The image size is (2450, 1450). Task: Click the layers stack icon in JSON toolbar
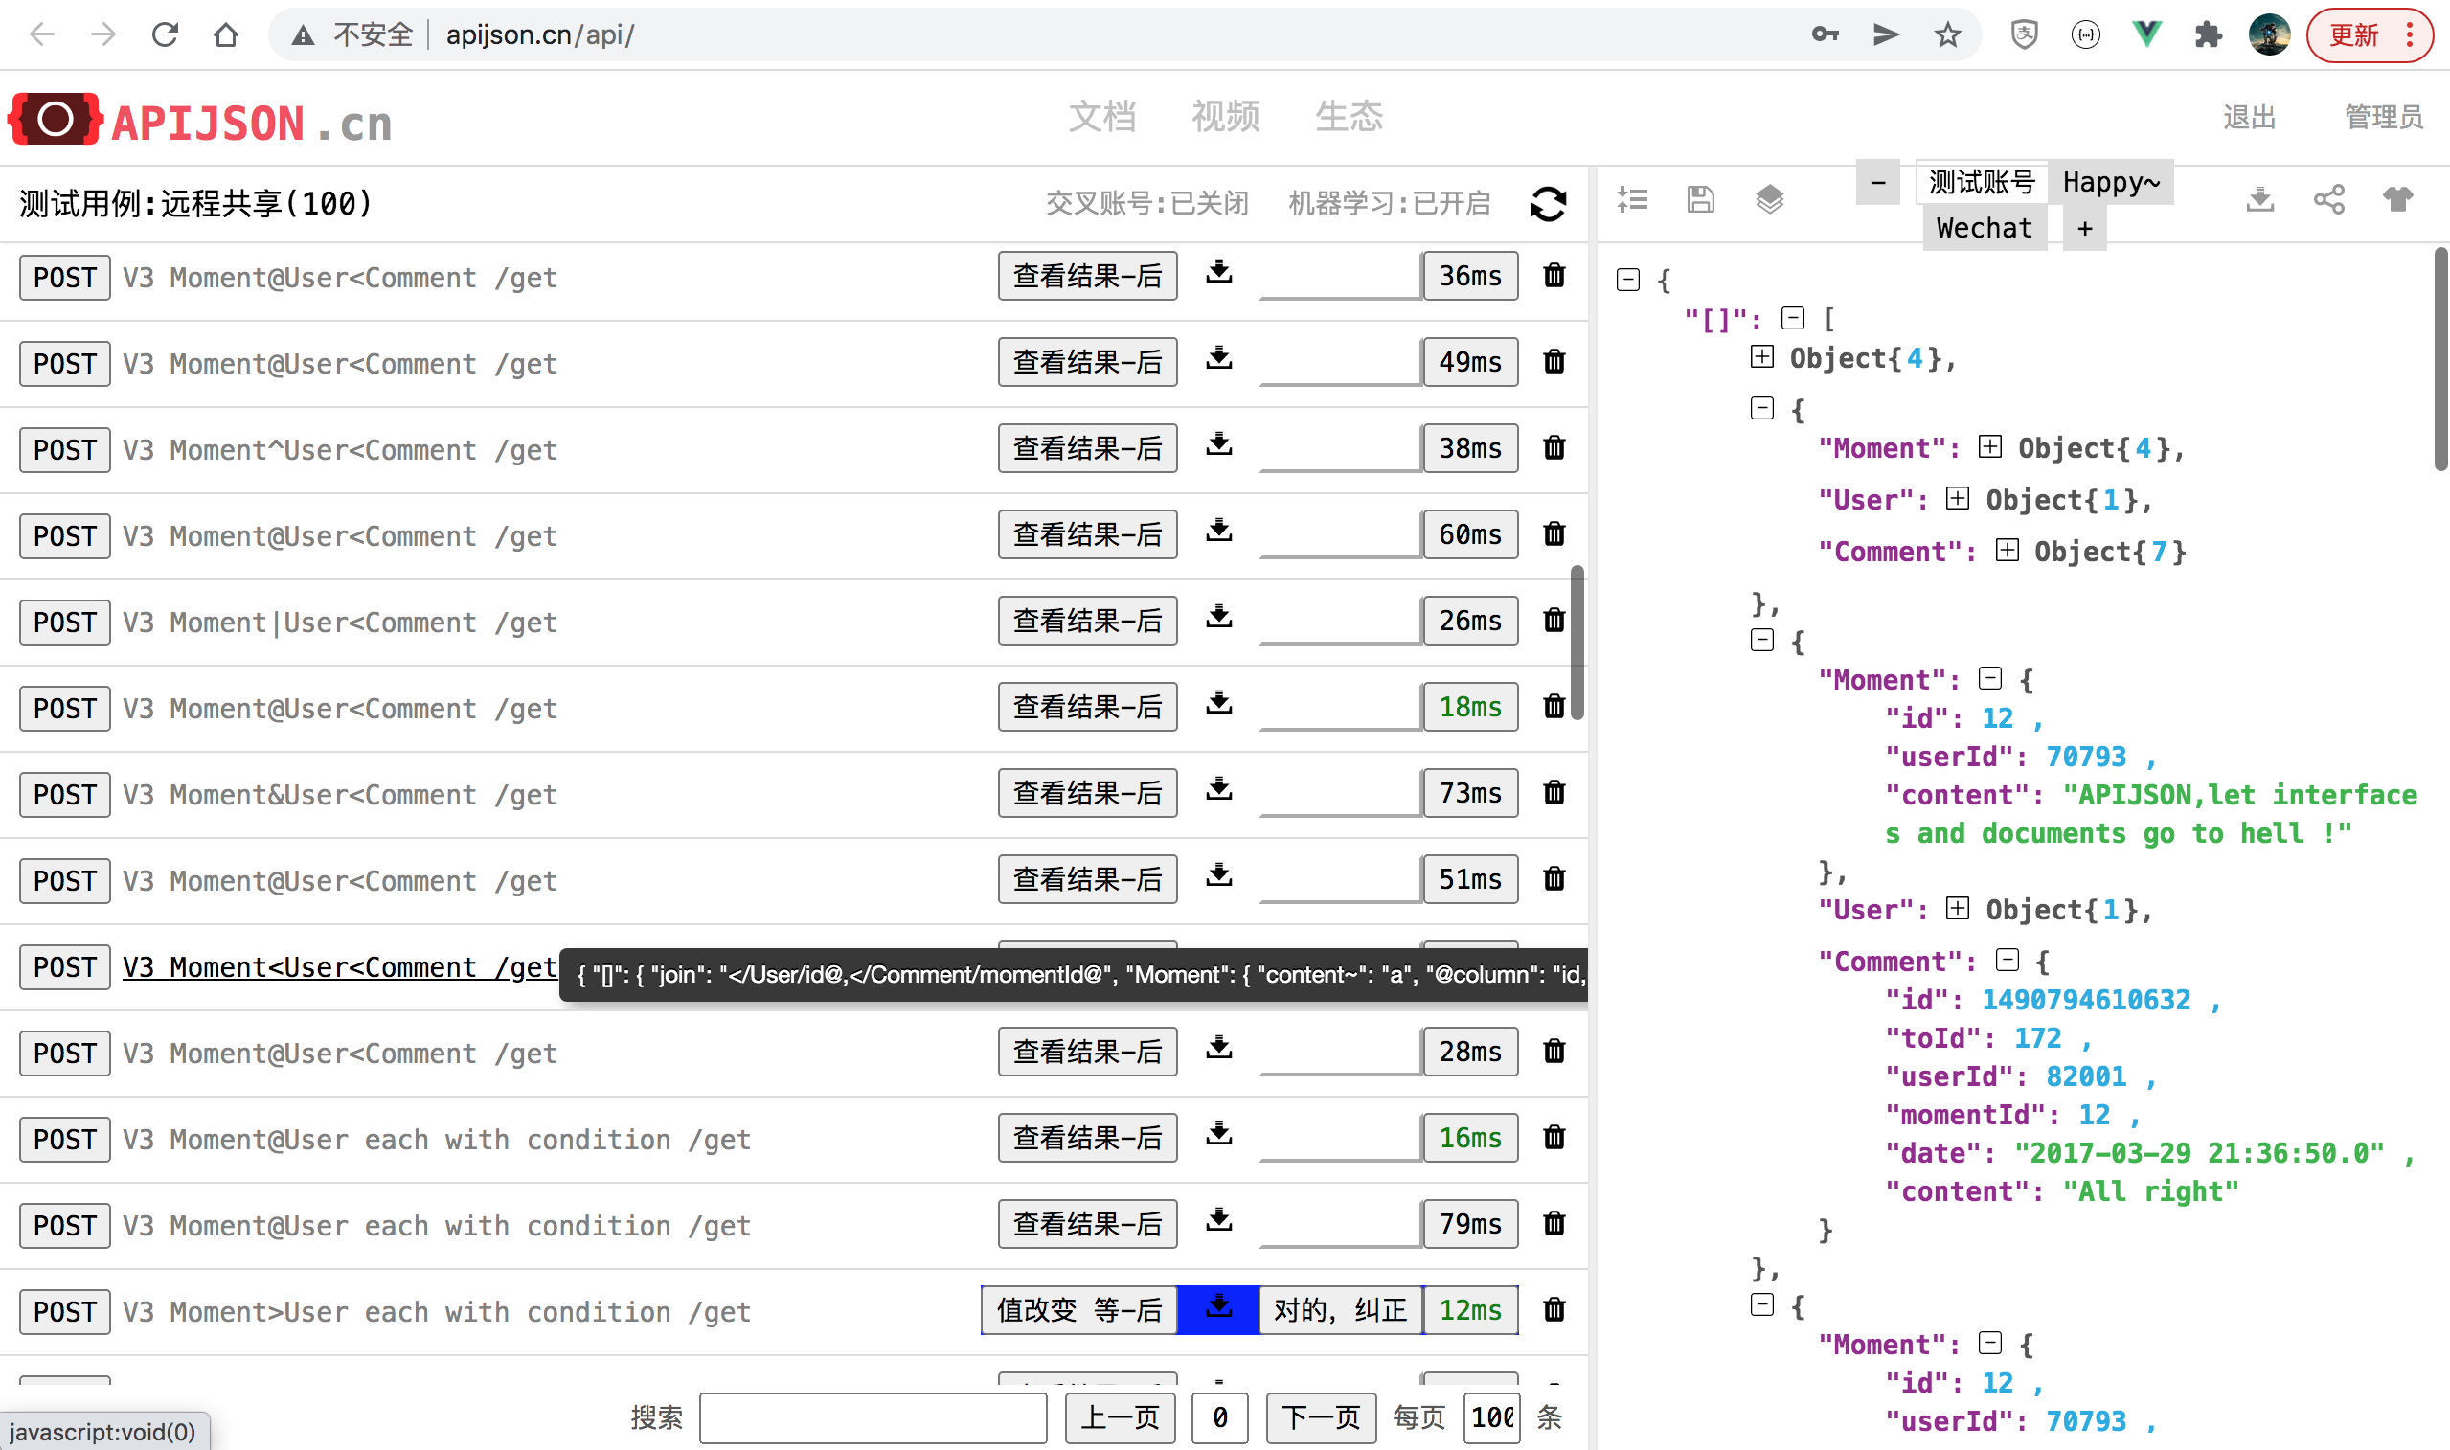pyautogui.click(x=1769, y=199)
